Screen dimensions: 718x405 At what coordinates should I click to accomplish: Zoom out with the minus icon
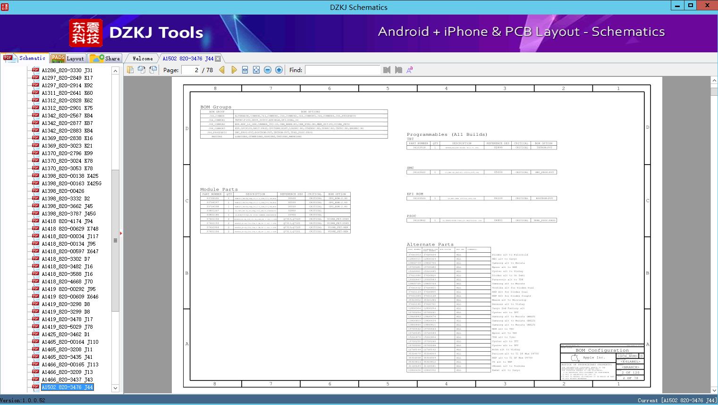pyautogui.click(x=268, y=70)
